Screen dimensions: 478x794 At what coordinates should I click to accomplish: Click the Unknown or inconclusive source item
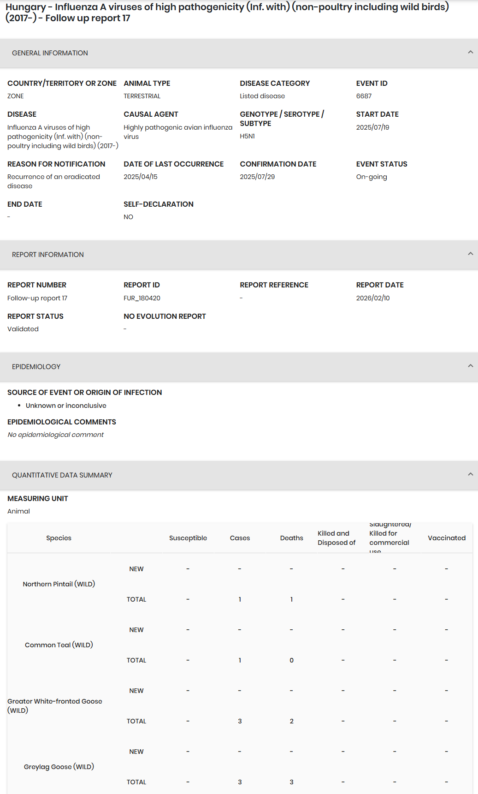point(66,406)
